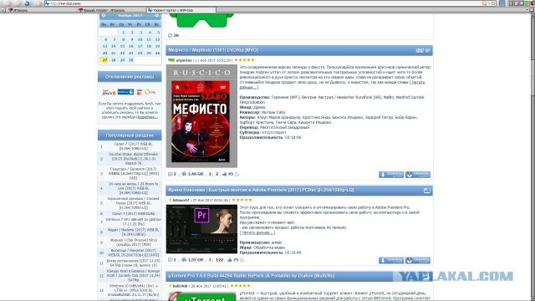This screenshot has width=535, height=301.
Task: Open Геошторм / Geostorm (2017) popular entry
Action: tap(133, 173)
